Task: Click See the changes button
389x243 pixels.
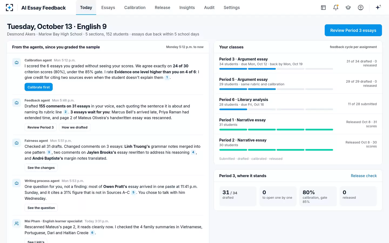Action: (41, 168)
